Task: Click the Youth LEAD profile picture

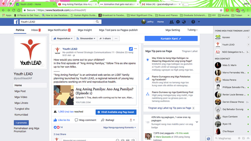Action: [30, 53]
